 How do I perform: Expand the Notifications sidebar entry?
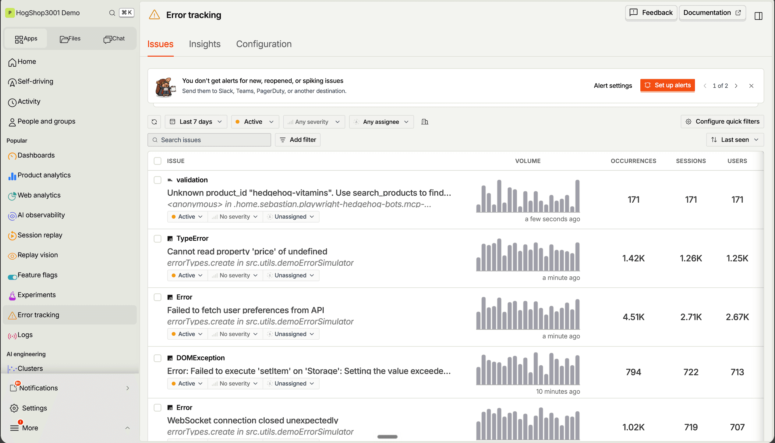70,388
